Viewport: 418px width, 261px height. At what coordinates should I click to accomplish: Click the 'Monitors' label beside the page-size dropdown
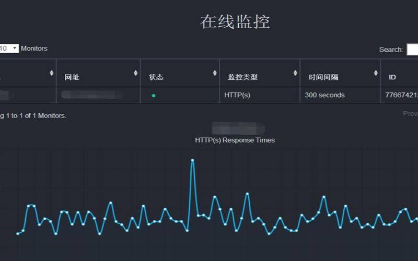(x=34, y=49)
